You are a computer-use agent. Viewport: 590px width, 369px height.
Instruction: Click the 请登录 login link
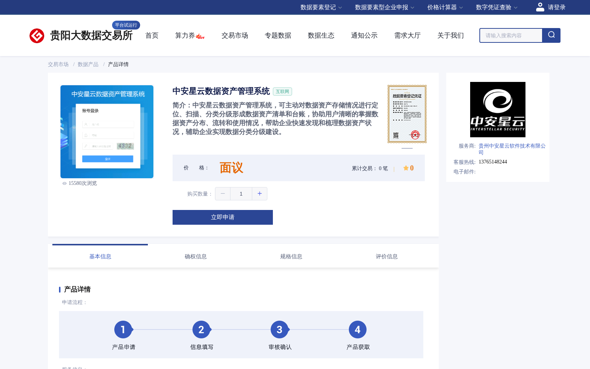(556, 7)
